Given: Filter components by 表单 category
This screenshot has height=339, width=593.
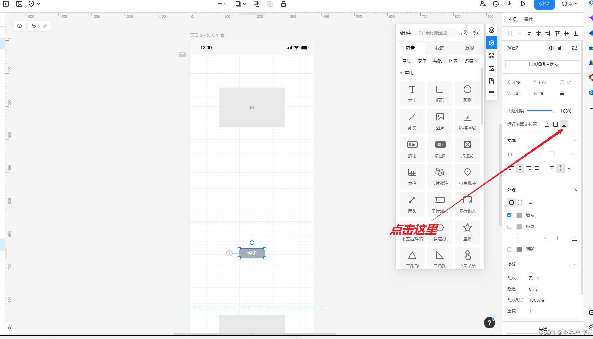Looking at the screenshot, I should [422, 61].
